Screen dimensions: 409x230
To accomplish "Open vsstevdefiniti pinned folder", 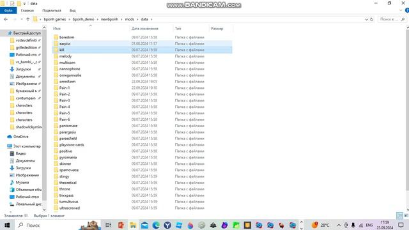I will pos(26,40).
